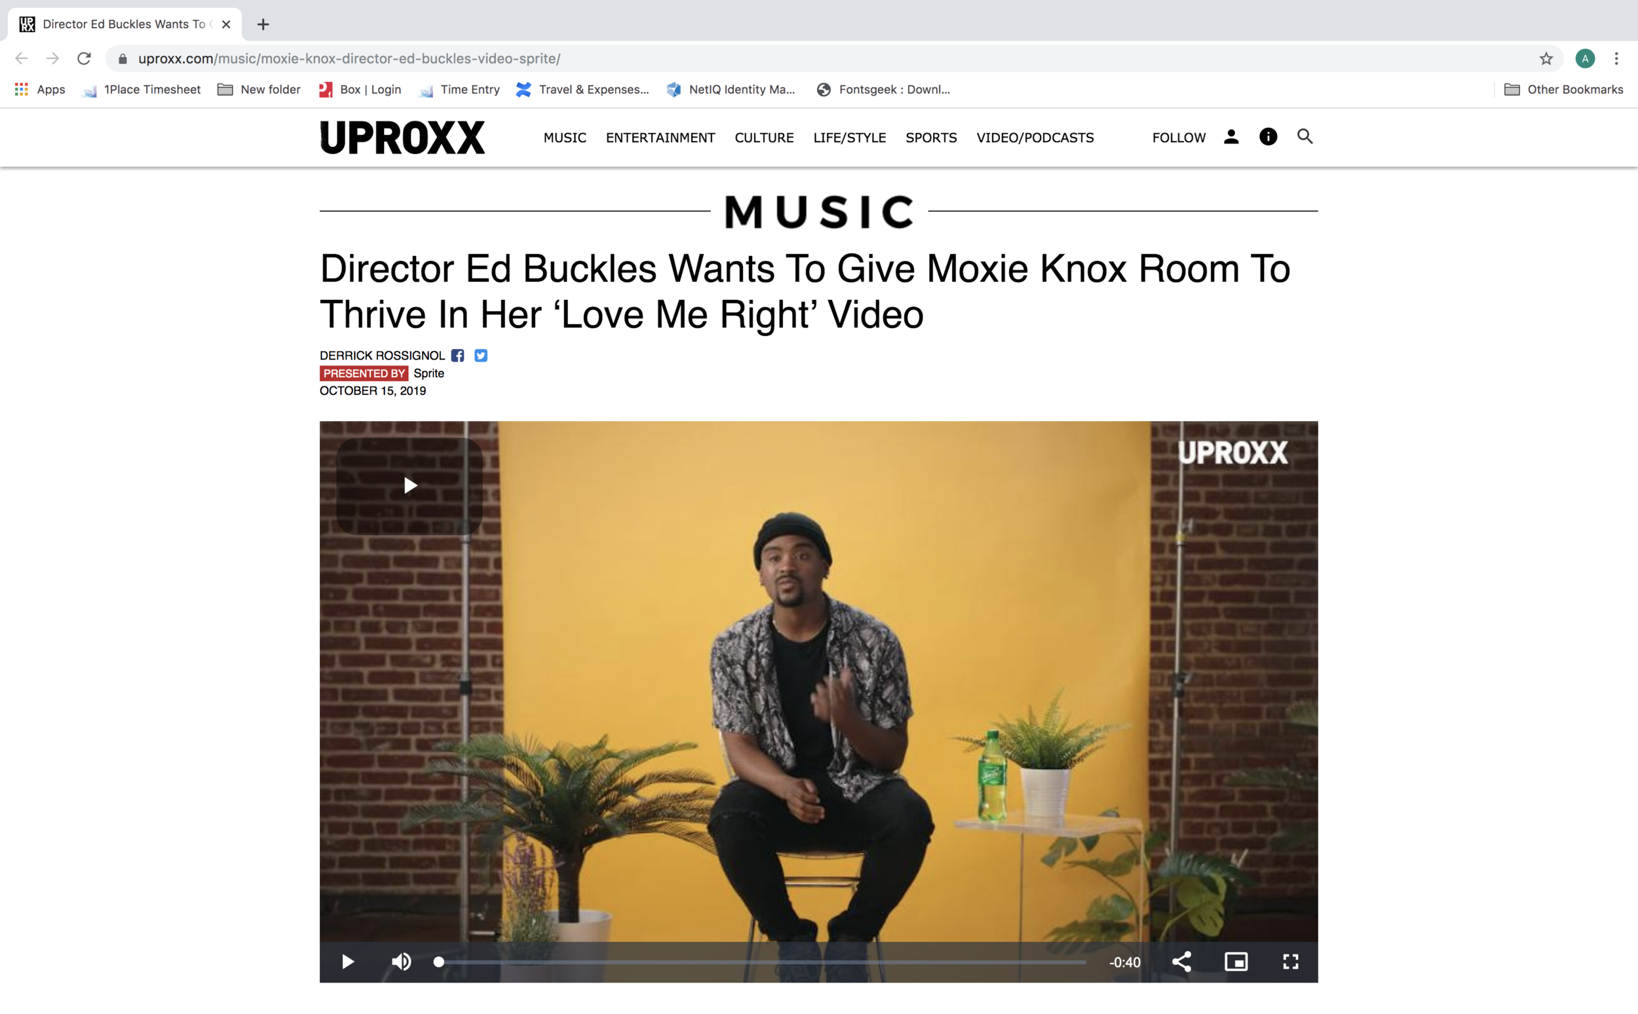
Task: Open ENTERTAINMENT nav menu
Action: pos(660,138)
